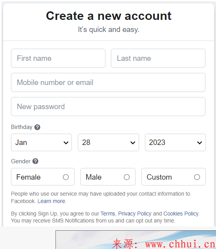Image resolution: width=216 pixels, height=249 pixels.
Task: Open the birthday day dropdown showing 28
Action: click(108, 143)
